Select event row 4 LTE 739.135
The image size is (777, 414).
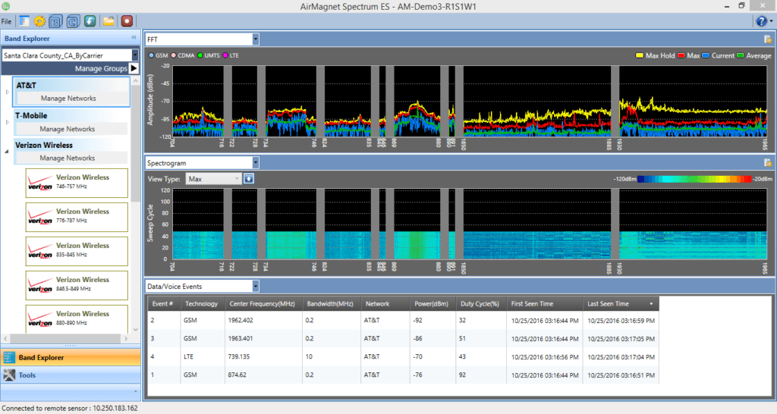tap(403, 356)
